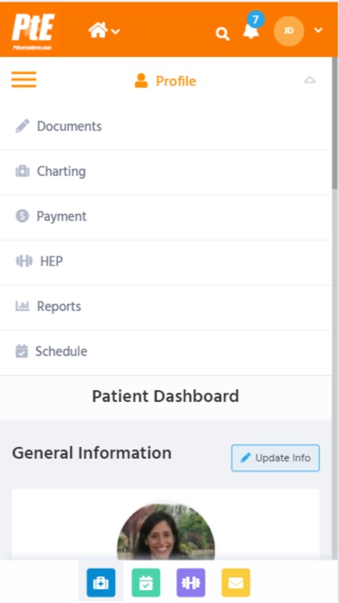Click the green calendar icon at bottom
Screen dimensions: 339x603
click(x=145, y=583)
